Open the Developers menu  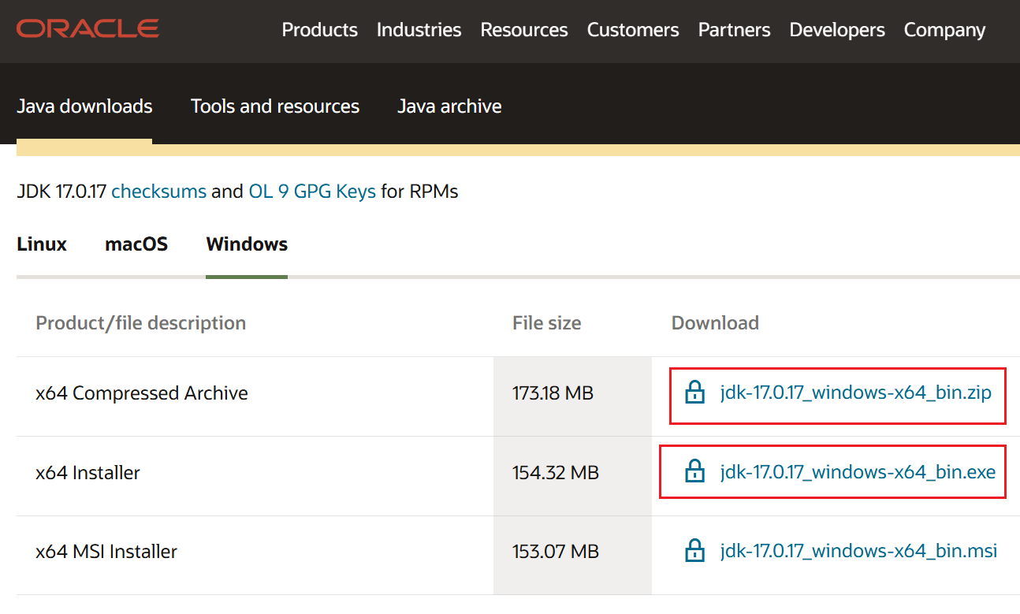point(837,30)
